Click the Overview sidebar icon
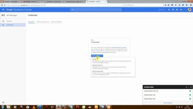The image size is (193, 109). coord(3,21)
